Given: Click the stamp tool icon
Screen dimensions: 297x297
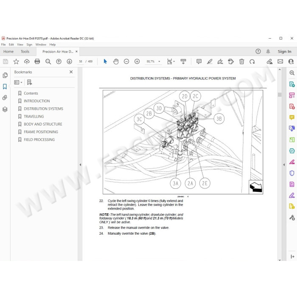Looking at the screenshot, I should point(231,62).
